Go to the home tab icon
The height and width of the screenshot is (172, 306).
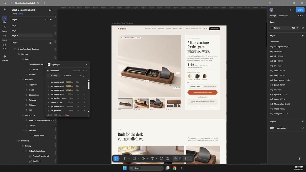point(5,3)
